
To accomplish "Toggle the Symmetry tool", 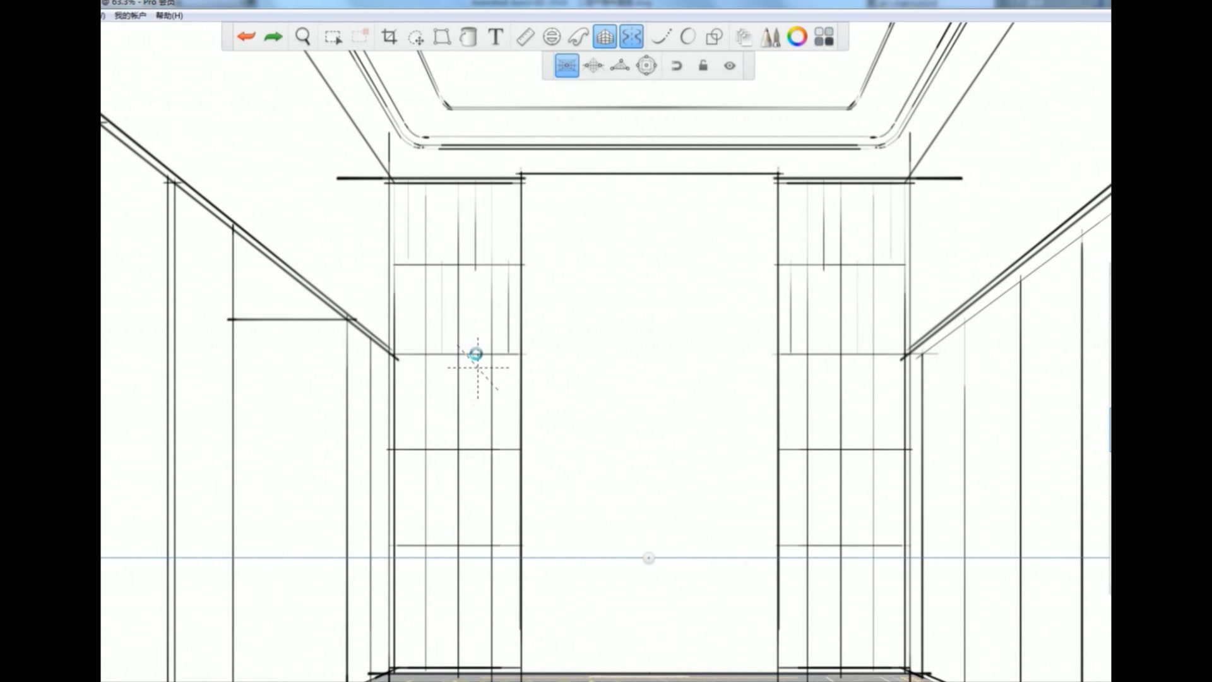I will (x=631, y=37).
